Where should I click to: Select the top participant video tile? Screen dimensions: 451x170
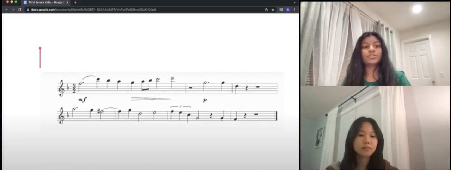pyautogui.click(x=375, y=43)
